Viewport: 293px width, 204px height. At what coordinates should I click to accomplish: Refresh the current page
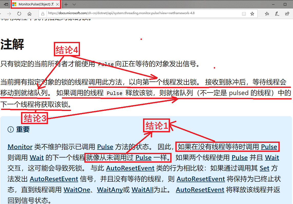19,13
